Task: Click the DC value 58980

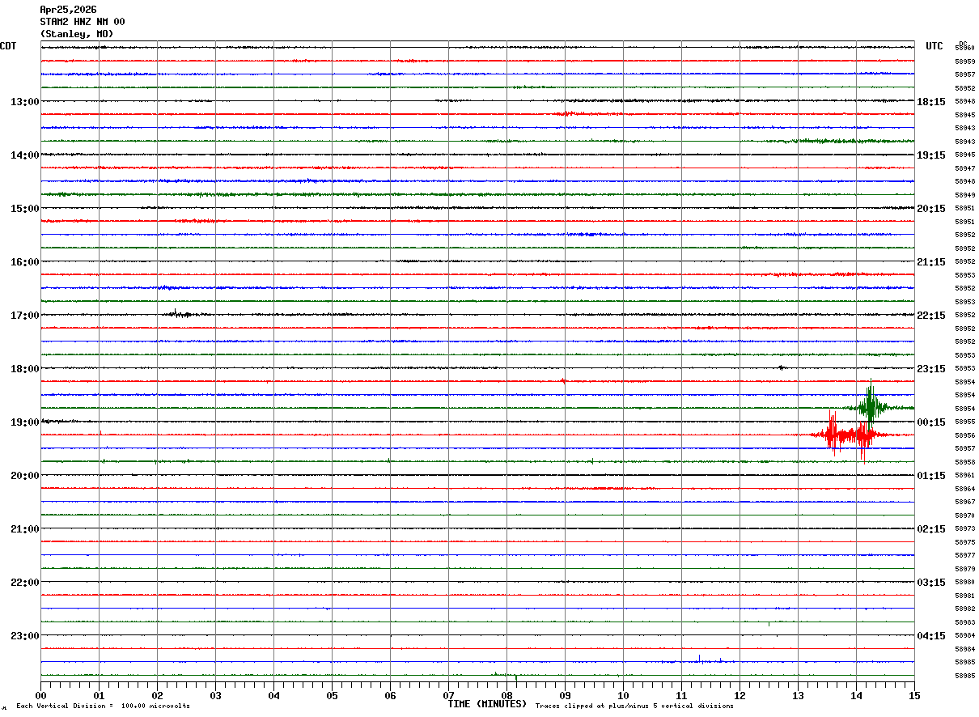Action: (964, 583)
